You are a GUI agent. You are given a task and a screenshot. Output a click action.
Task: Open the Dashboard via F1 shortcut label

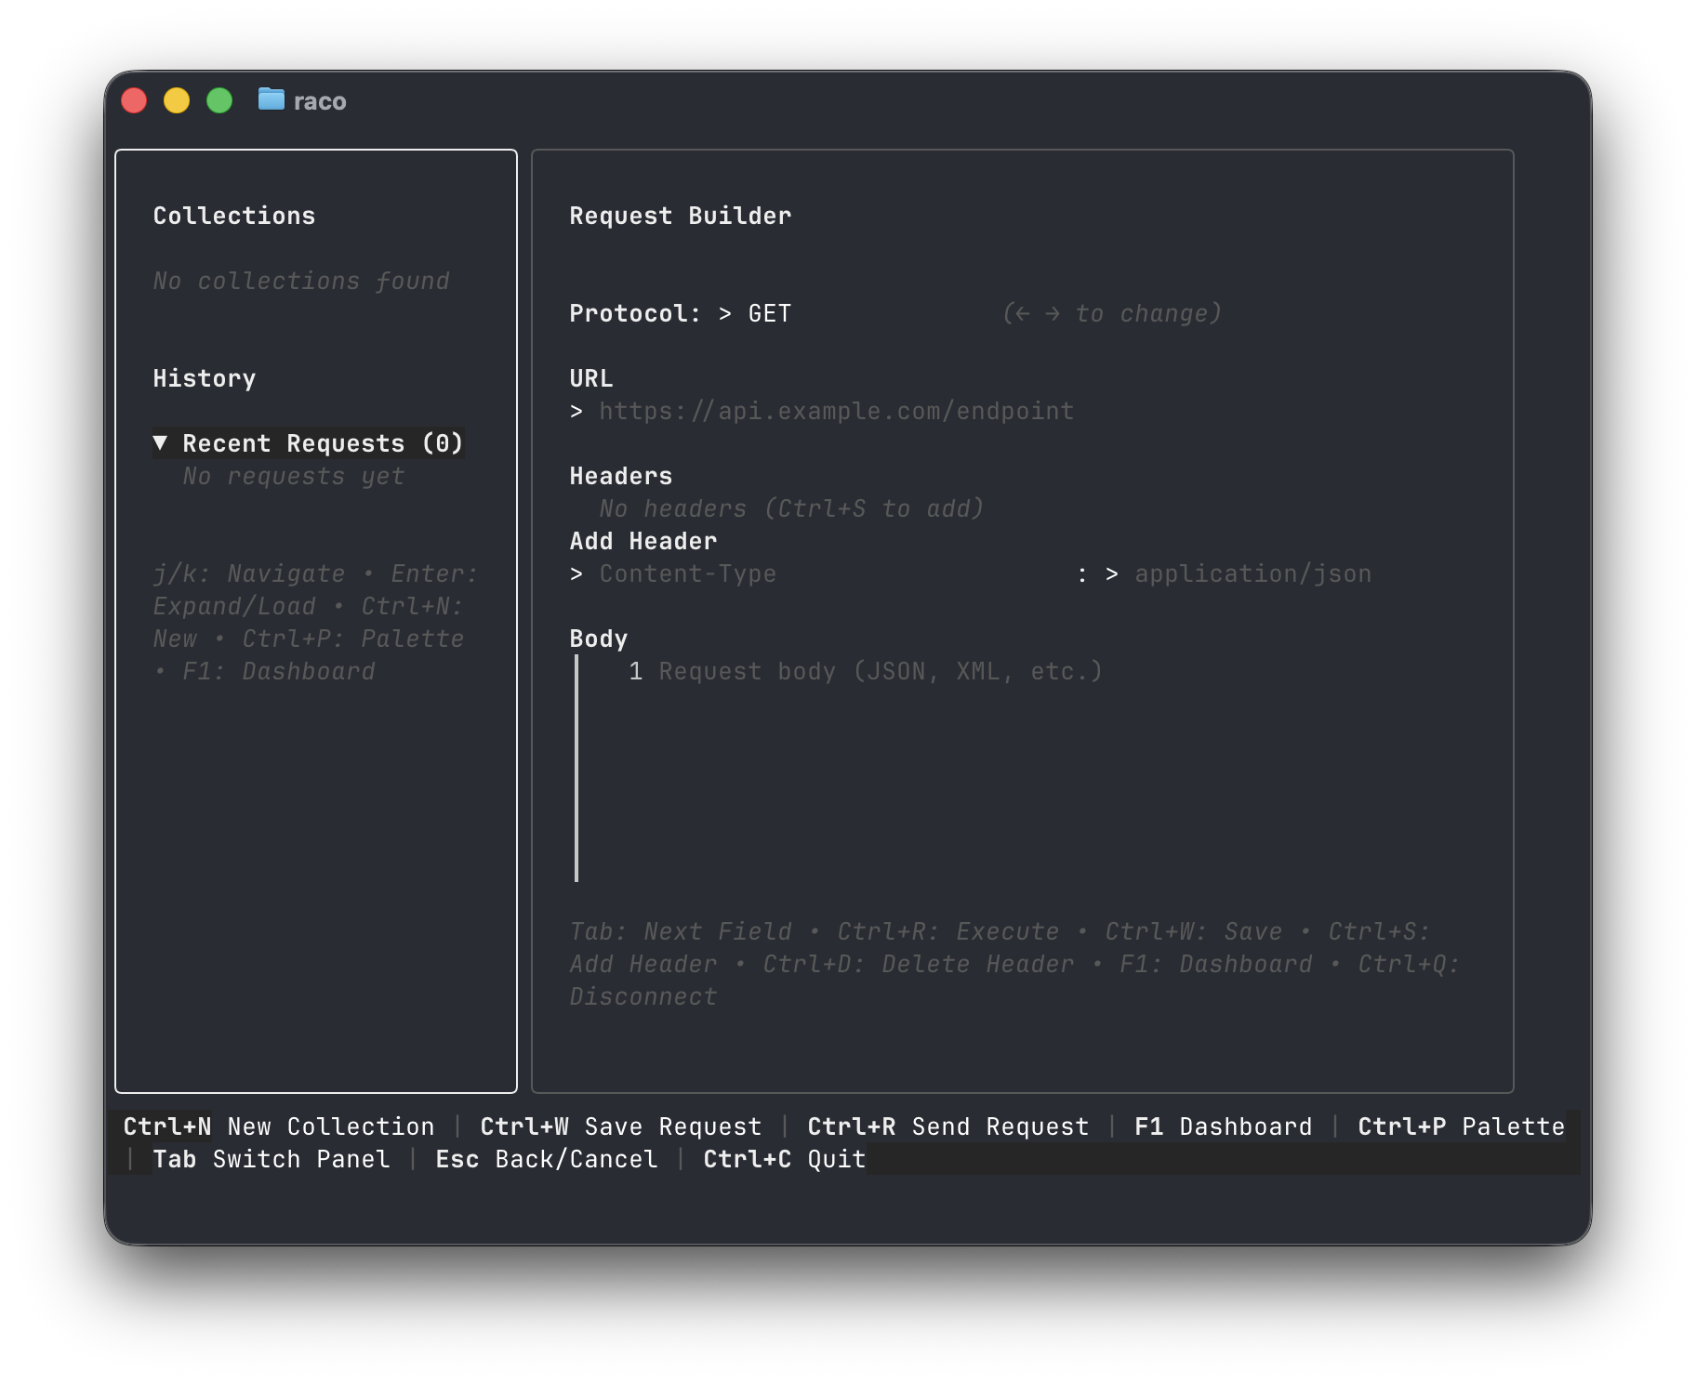coord(1223,1126)
